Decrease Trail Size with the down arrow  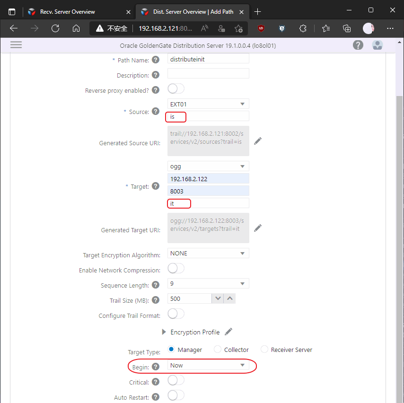tap(218, 298)
